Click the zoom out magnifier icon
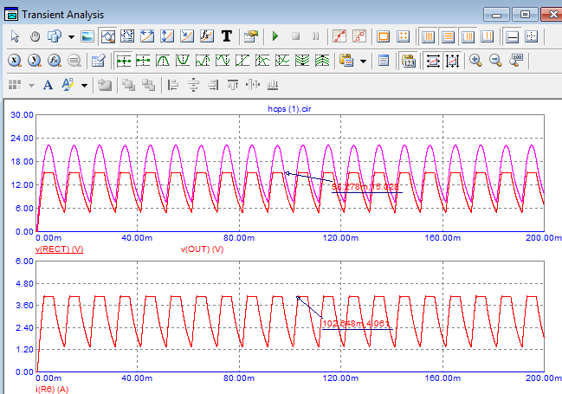 495,61
